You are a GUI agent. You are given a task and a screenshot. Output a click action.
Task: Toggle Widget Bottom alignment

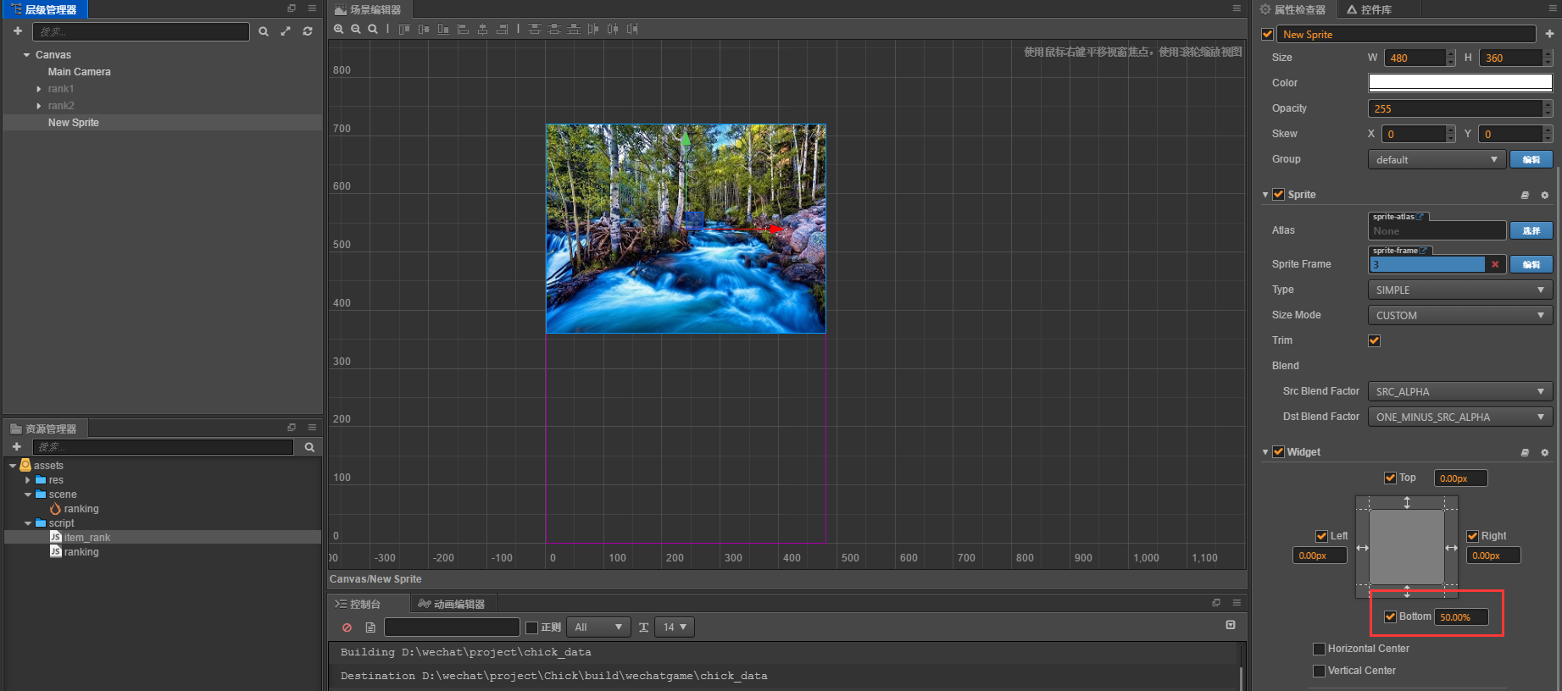[x=1390, y=616]
